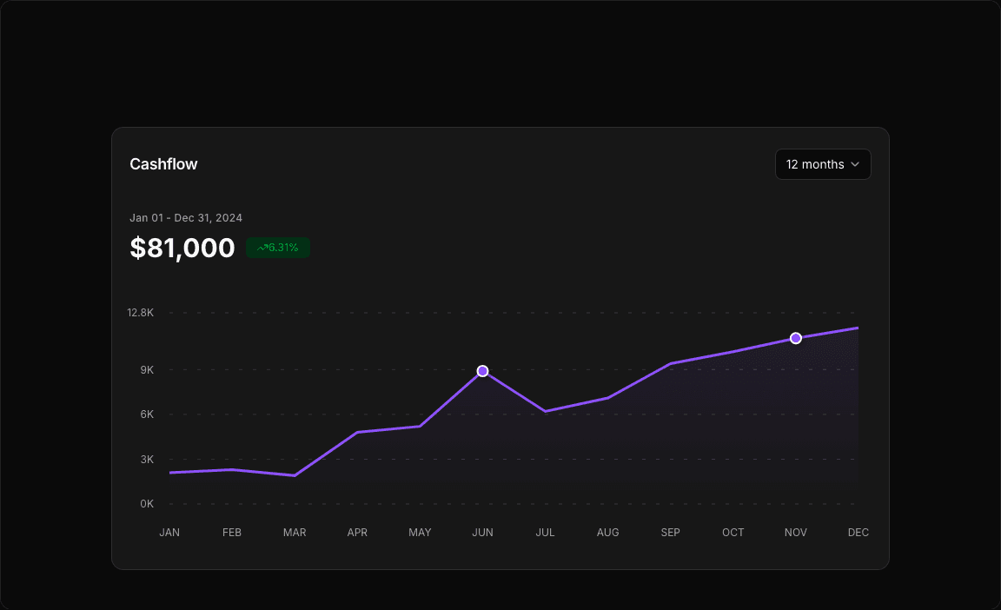Expand the time range selector

point(822,164)
